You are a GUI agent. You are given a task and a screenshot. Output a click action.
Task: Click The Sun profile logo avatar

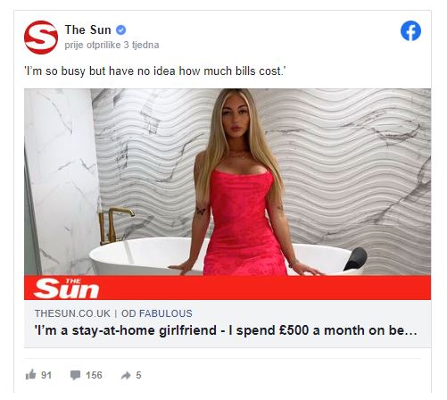click(41, 37)
